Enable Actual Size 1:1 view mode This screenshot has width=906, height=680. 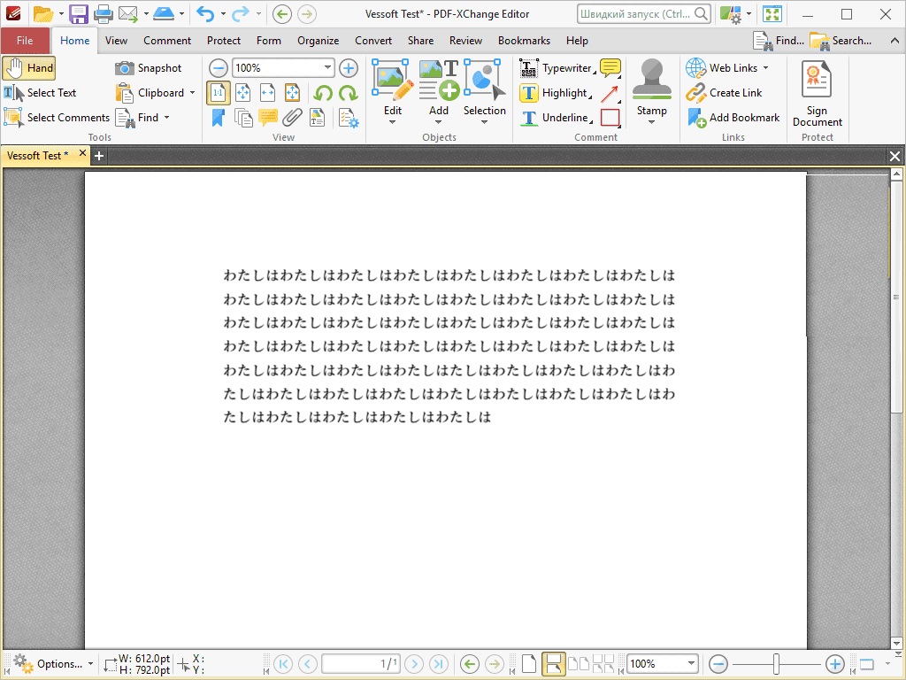(218, 93)
